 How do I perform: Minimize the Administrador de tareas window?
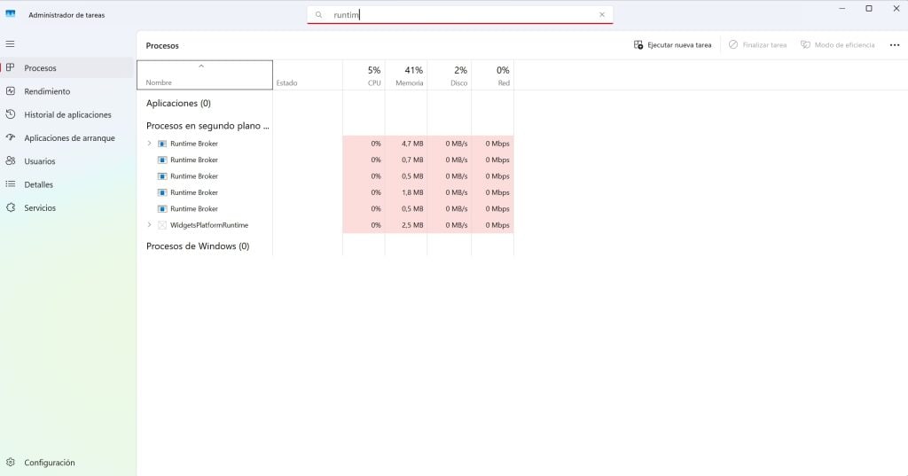tap(842, 9)
